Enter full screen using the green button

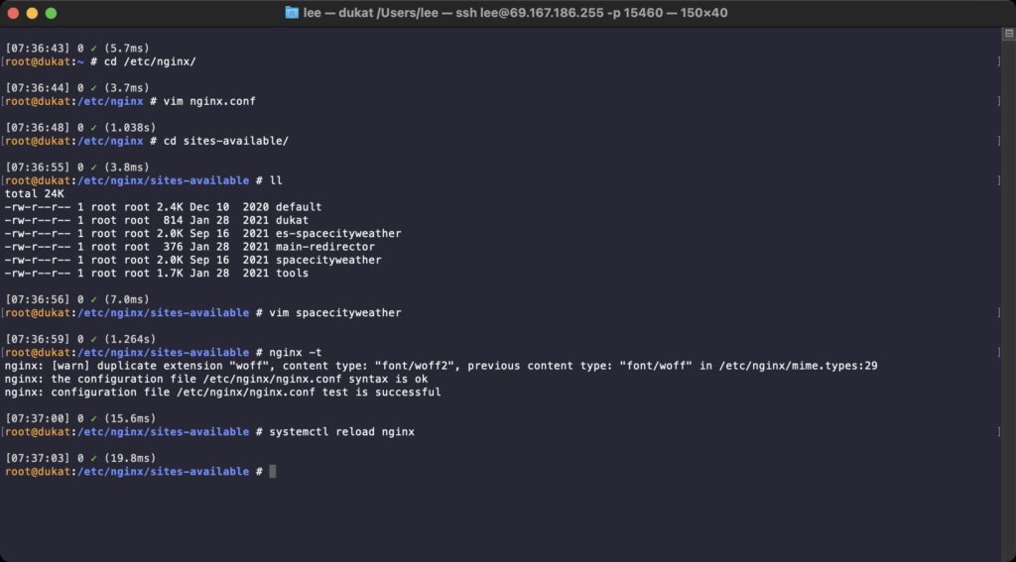coord(52,13)
